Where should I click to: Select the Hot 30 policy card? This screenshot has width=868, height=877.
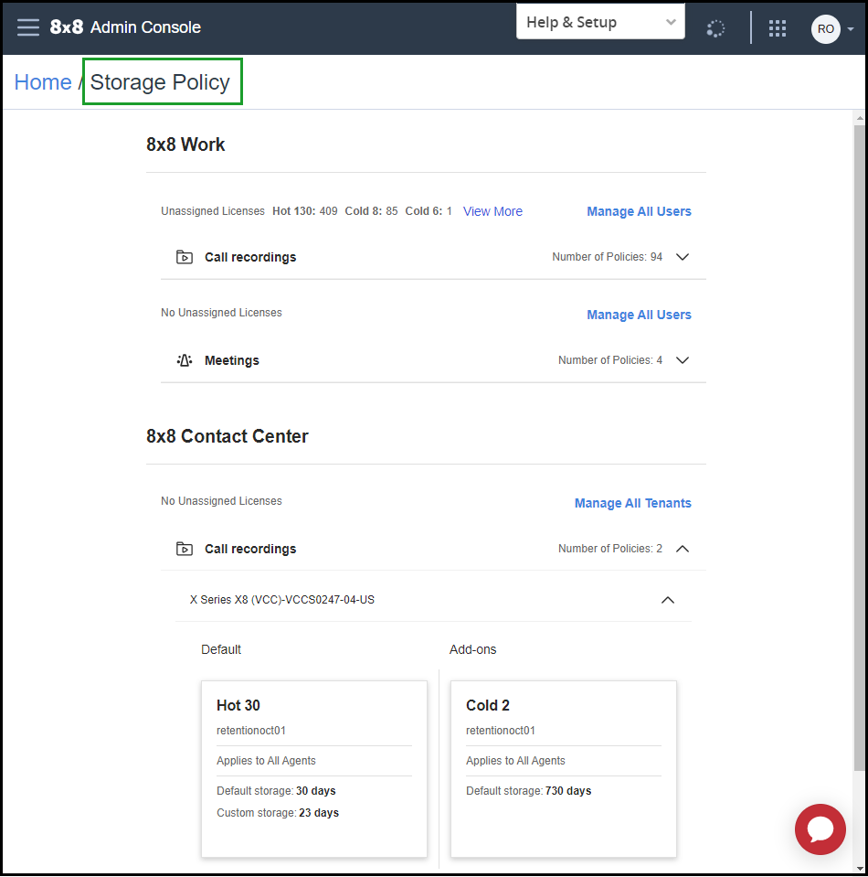point(314,768)
